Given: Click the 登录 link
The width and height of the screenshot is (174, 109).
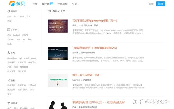Looking at the screenshot, I should pyautogui.click(x=151, y=4).
